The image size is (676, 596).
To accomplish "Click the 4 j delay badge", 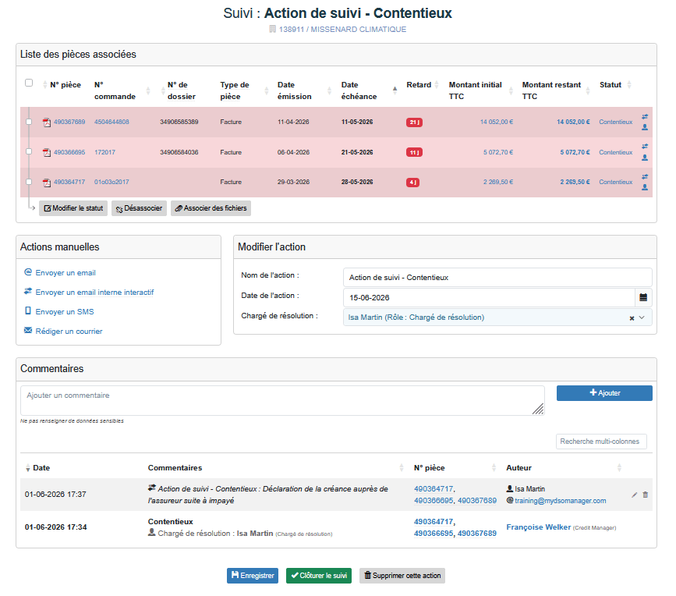I will (412, 183).
